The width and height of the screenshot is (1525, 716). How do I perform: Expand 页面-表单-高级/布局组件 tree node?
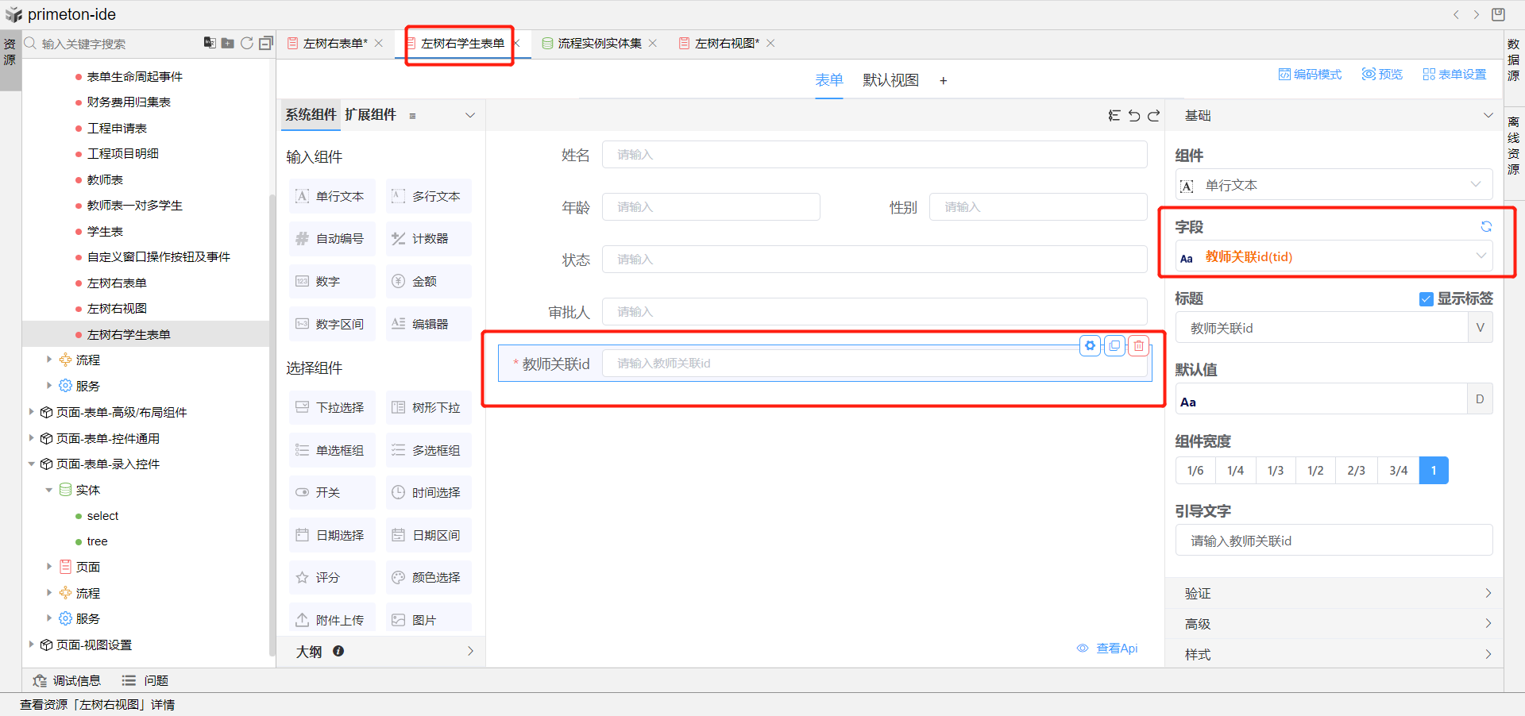pos(32,412)
